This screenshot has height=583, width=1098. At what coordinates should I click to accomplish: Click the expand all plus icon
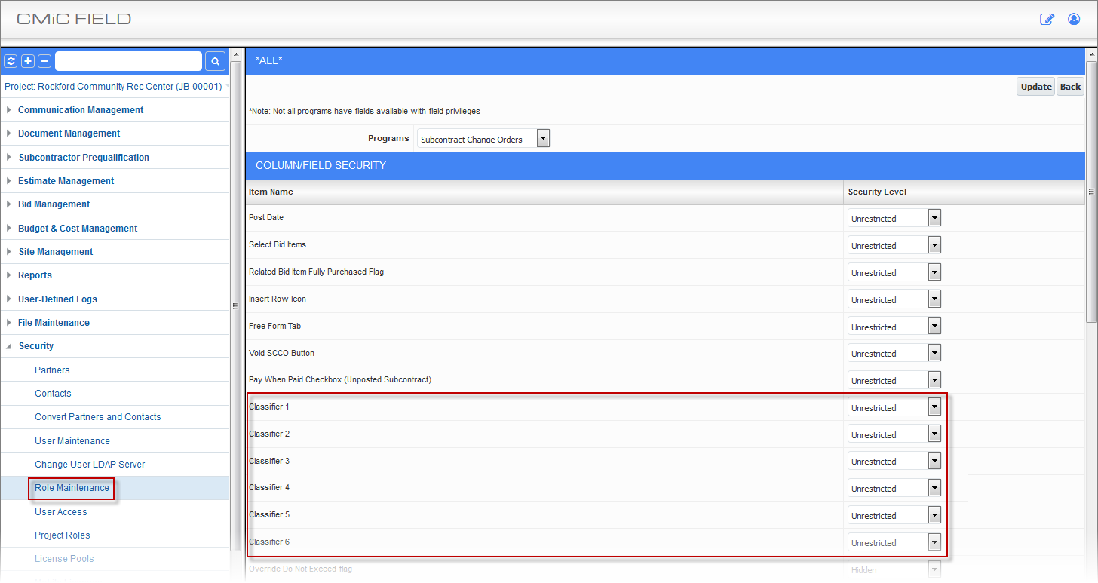pos(28,61)
